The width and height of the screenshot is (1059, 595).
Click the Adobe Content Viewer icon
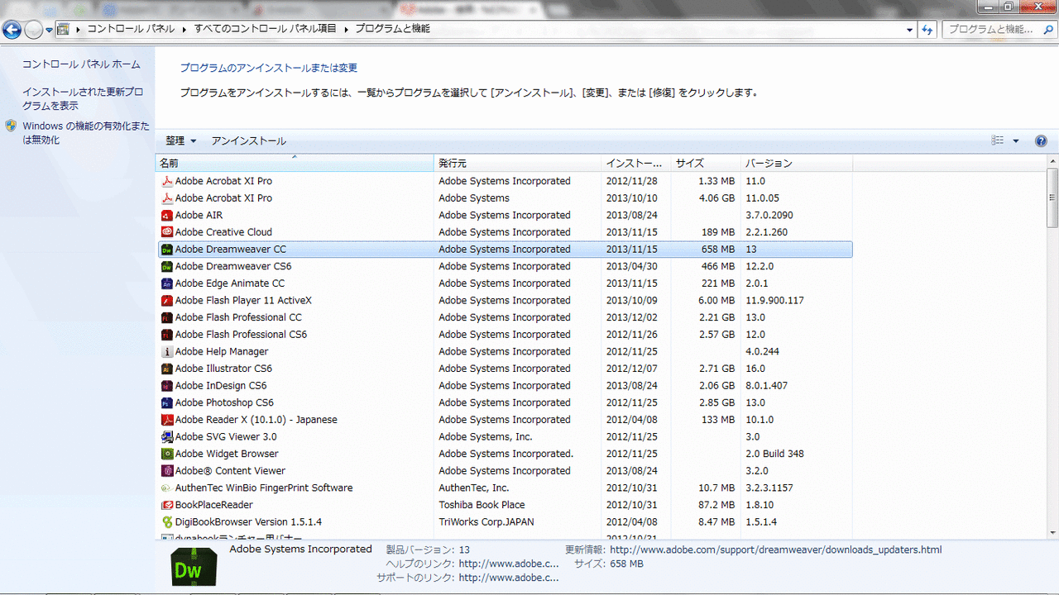(x=167, y=471)
